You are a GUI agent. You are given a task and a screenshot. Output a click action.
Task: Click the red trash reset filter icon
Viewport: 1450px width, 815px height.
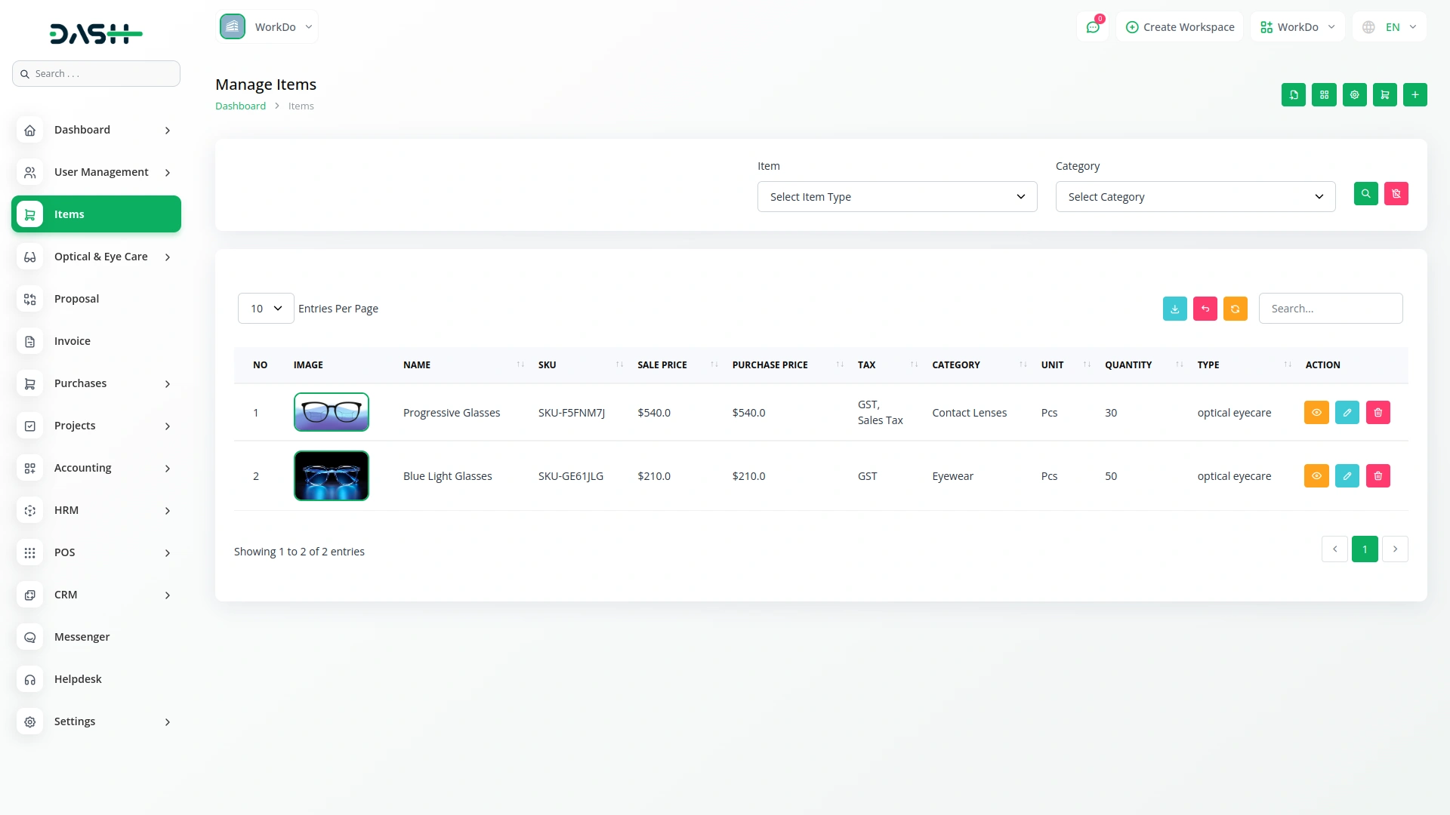[1396, 194]
